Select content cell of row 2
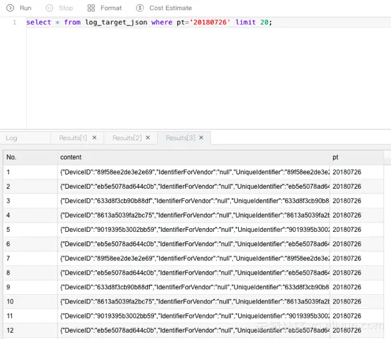Viewport: 391px width, 339px height. coord(193,186)
